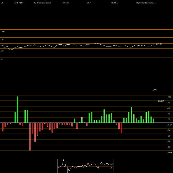Screen dimensions: 173x173
Task: Click the 50 label on the RSI axis
Action: coord(2,45)
